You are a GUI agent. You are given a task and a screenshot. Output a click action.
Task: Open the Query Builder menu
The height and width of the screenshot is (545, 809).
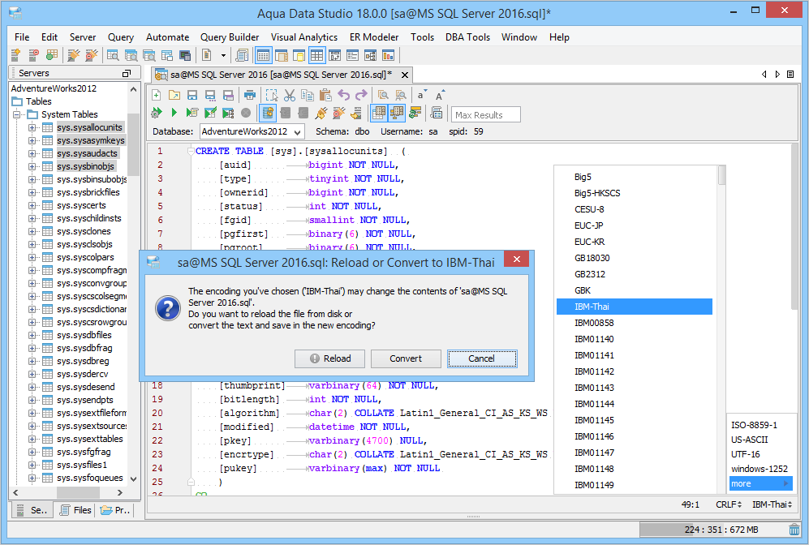click(230, 37)
